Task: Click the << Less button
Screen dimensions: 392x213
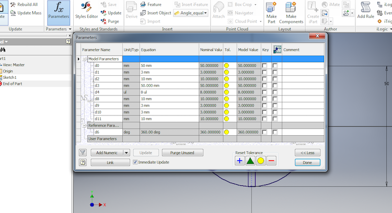Action: (307, 152)
